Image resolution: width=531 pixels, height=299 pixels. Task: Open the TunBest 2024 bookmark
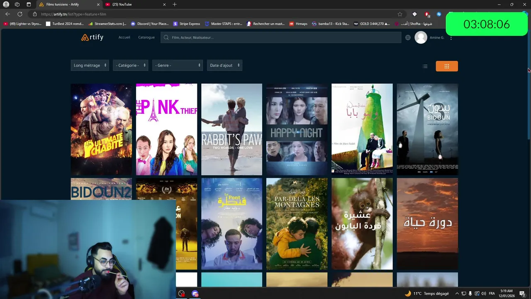pos(65,24)
